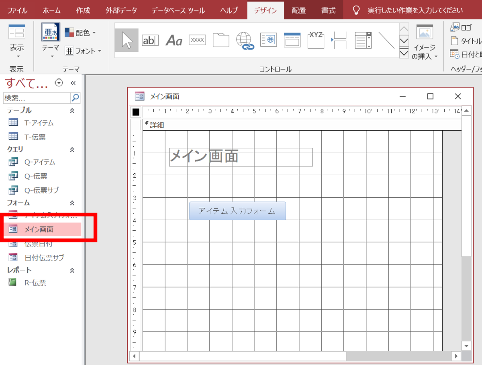Collapse the navigation pane with the chevrons
482x365 pixels.
(73, 83)
